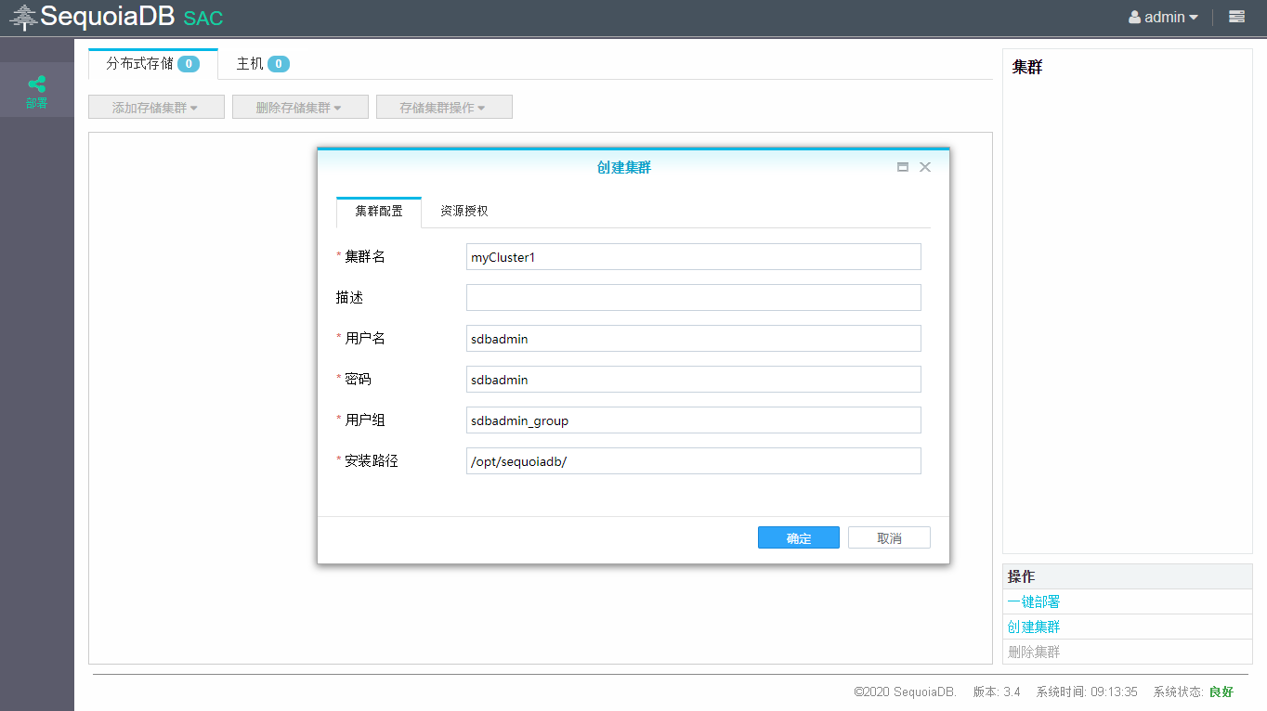The image size is (1267, 711).
Task: Click the 创建集群 link in operations panel
Action: click(1034, 627)
